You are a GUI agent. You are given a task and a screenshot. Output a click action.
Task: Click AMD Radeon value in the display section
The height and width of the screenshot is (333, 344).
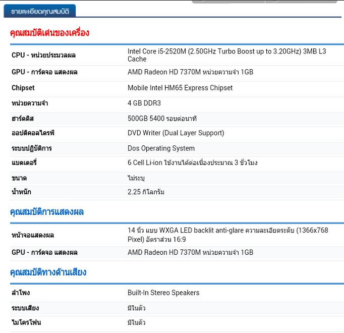(x=191, y=252)
